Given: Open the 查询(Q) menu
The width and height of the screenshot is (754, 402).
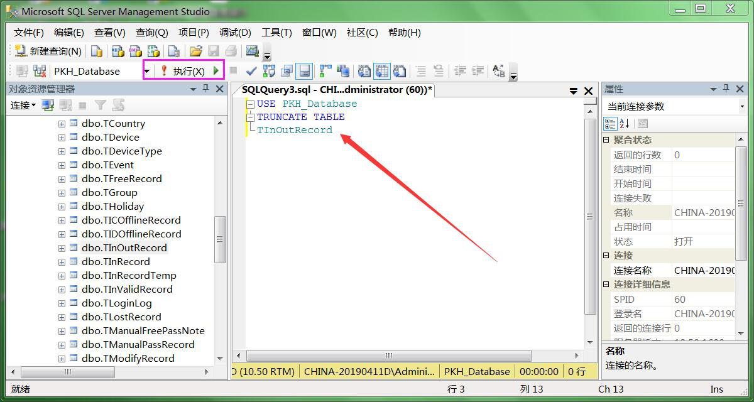Looking at the screenshot, I should 152,33.
